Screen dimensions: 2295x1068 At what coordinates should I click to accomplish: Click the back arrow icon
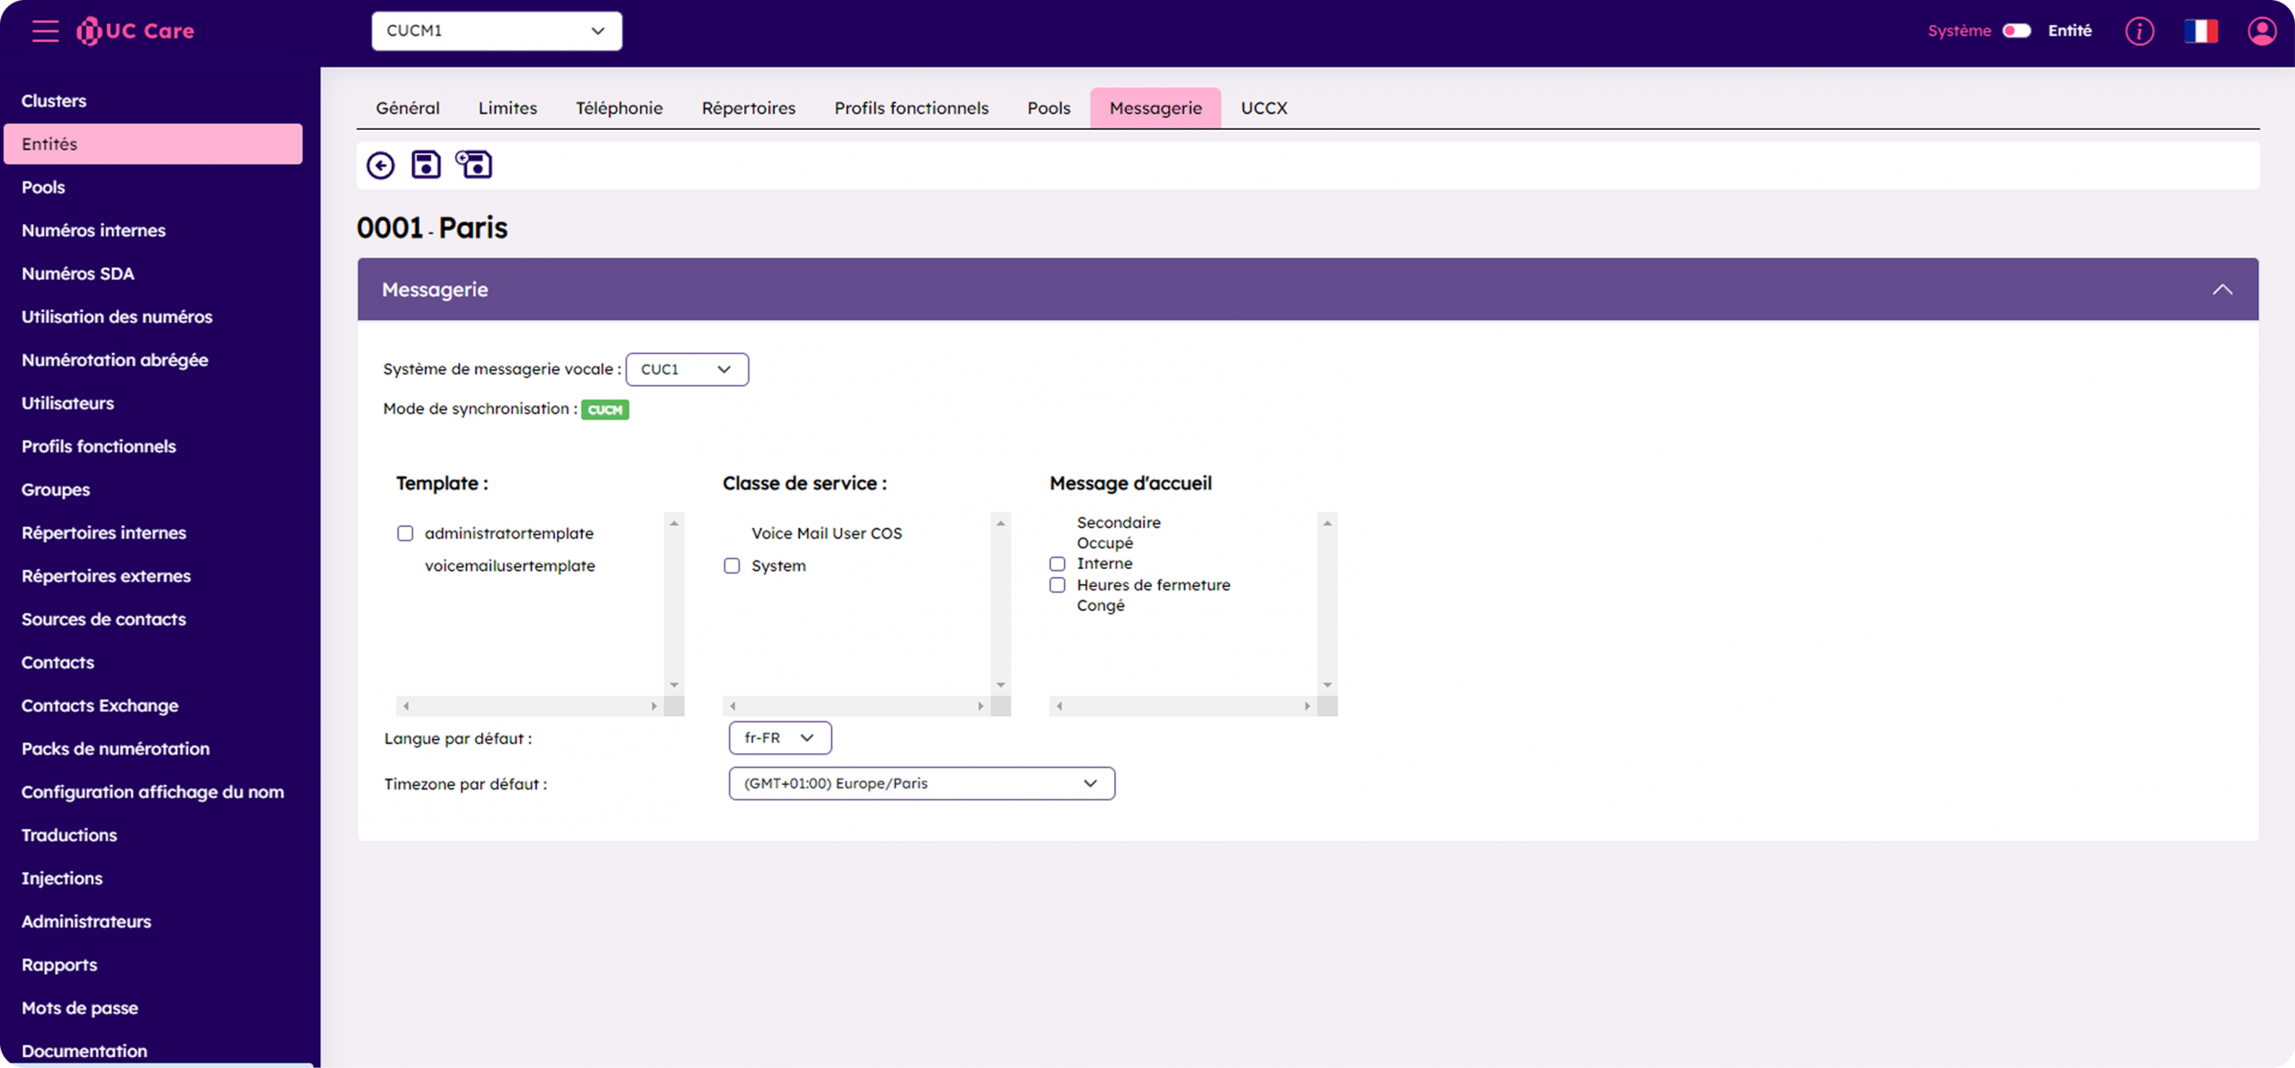click(380, 165)
